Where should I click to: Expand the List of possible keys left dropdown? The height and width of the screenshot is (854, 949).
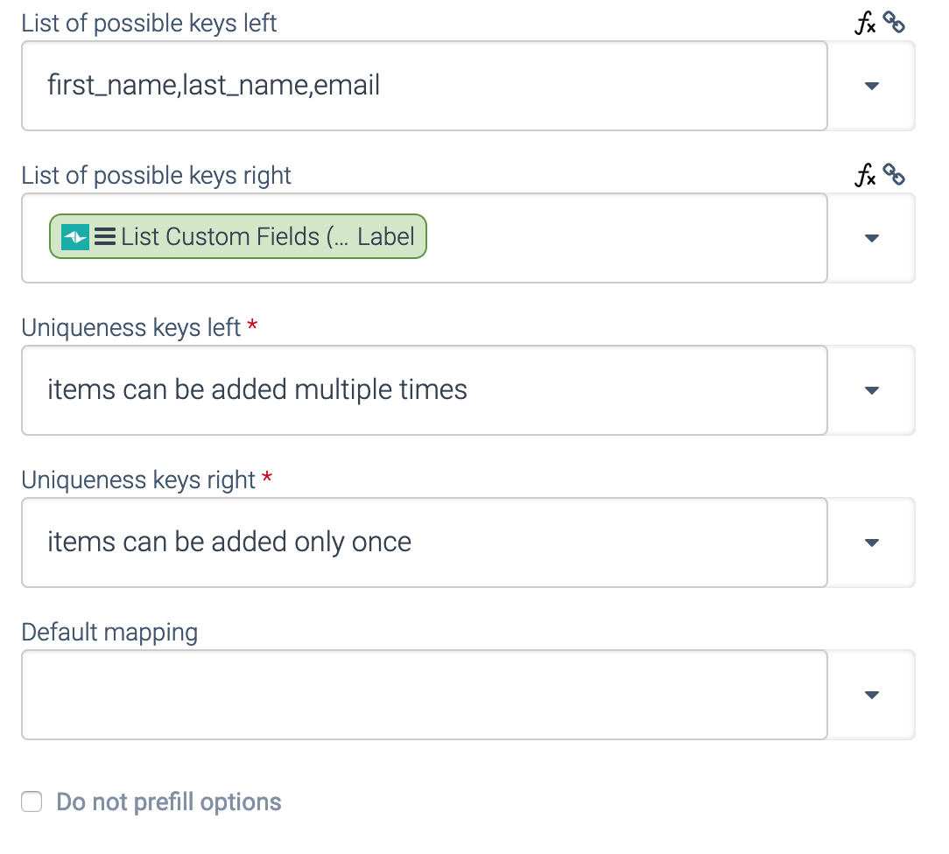pyautogui.click(x=872, y=86)
